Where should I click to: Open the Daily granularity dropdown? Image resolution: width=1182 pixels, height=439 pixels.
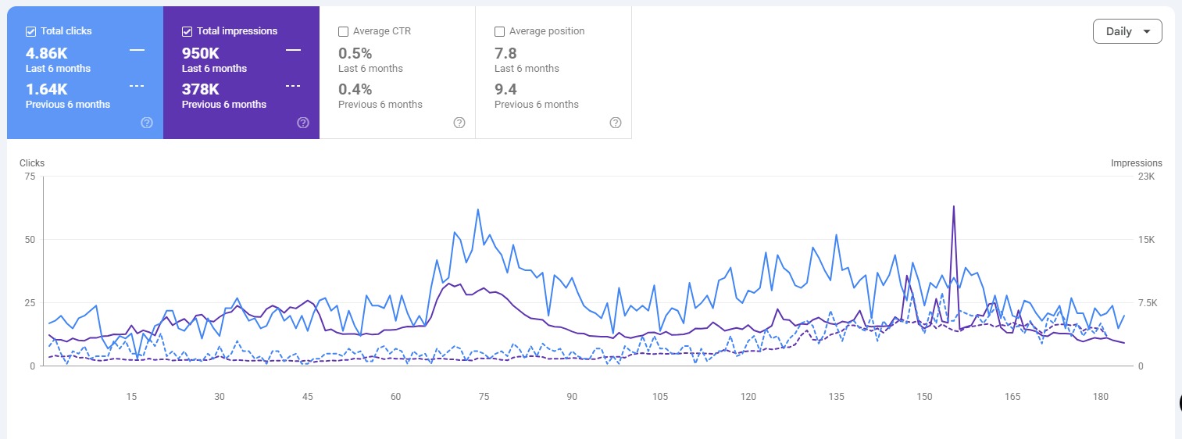click(1127, 31)
